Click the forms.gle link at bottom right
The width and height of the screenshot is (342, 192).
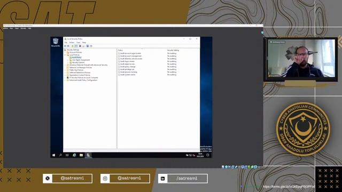[289, 187]
